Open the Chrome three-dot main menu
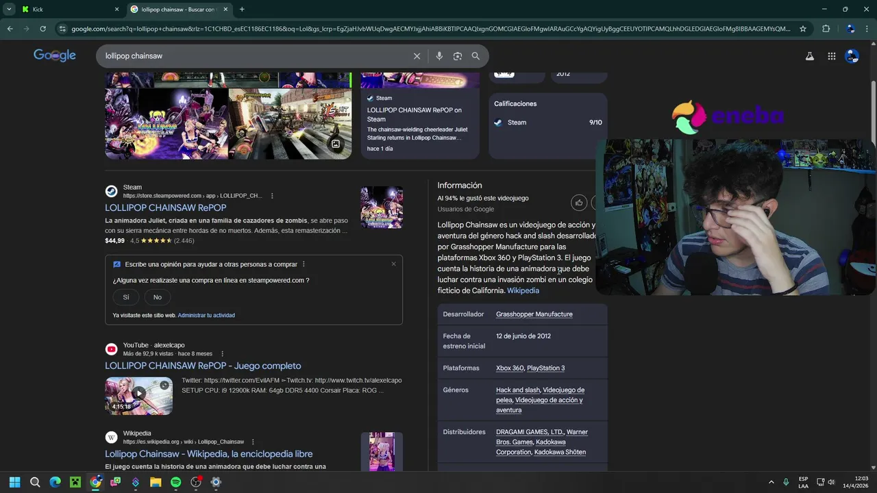Viewport: 877px width, 493px height. tap(867, 29)
